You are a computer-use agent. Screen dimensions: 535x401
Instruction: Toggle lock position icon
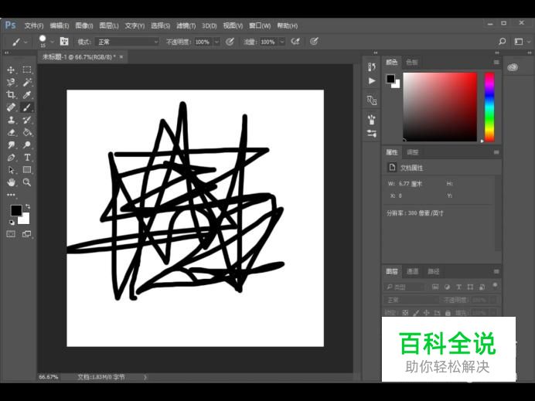tap(427, 312)
